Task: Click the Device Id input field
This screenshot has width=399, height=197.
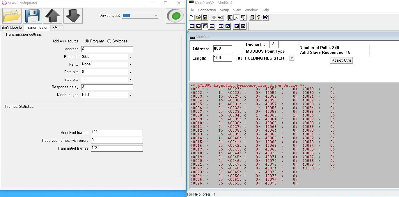Action: click(274, 44)
